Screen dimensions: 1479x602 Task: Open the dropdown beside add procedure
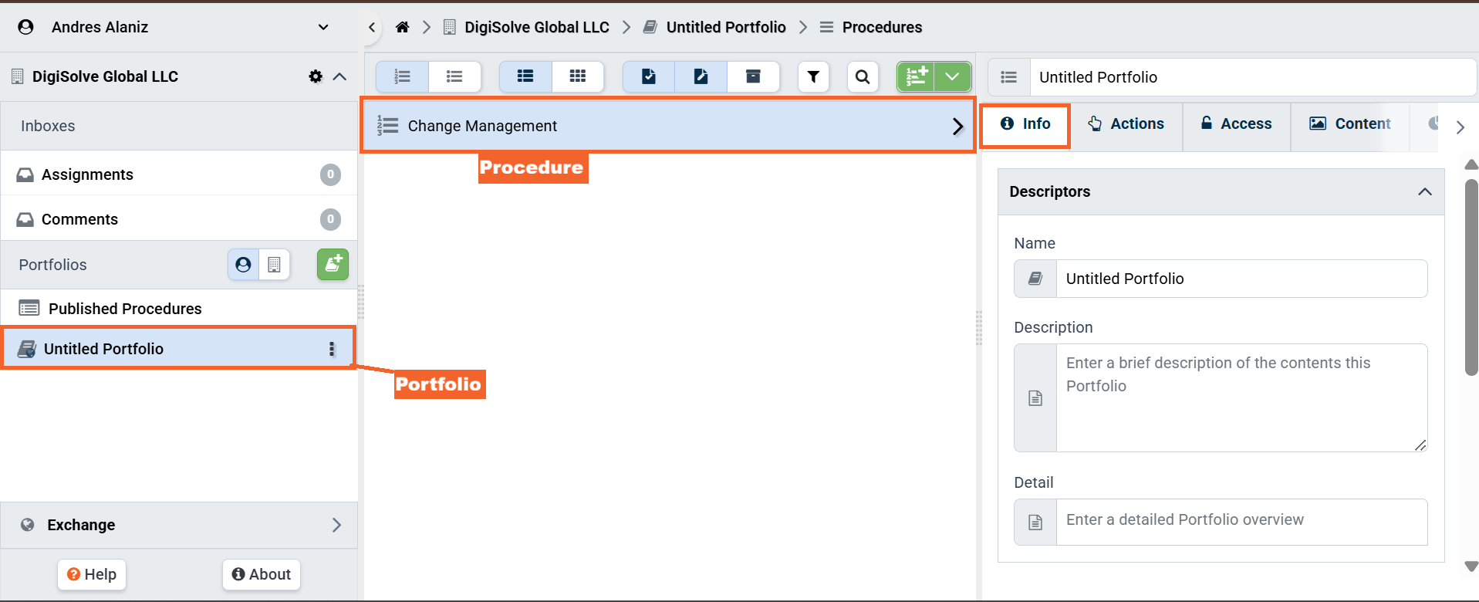tap(952, 76)
